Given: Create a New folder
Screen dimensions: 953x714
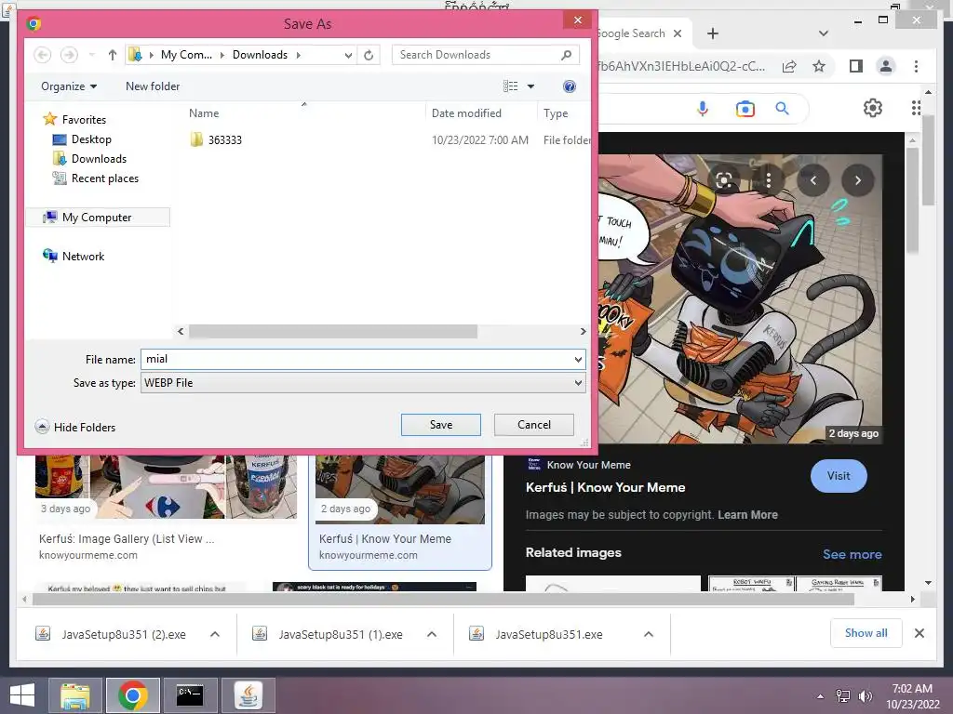Looking at the screenshot, I should [x=153, y=86].
